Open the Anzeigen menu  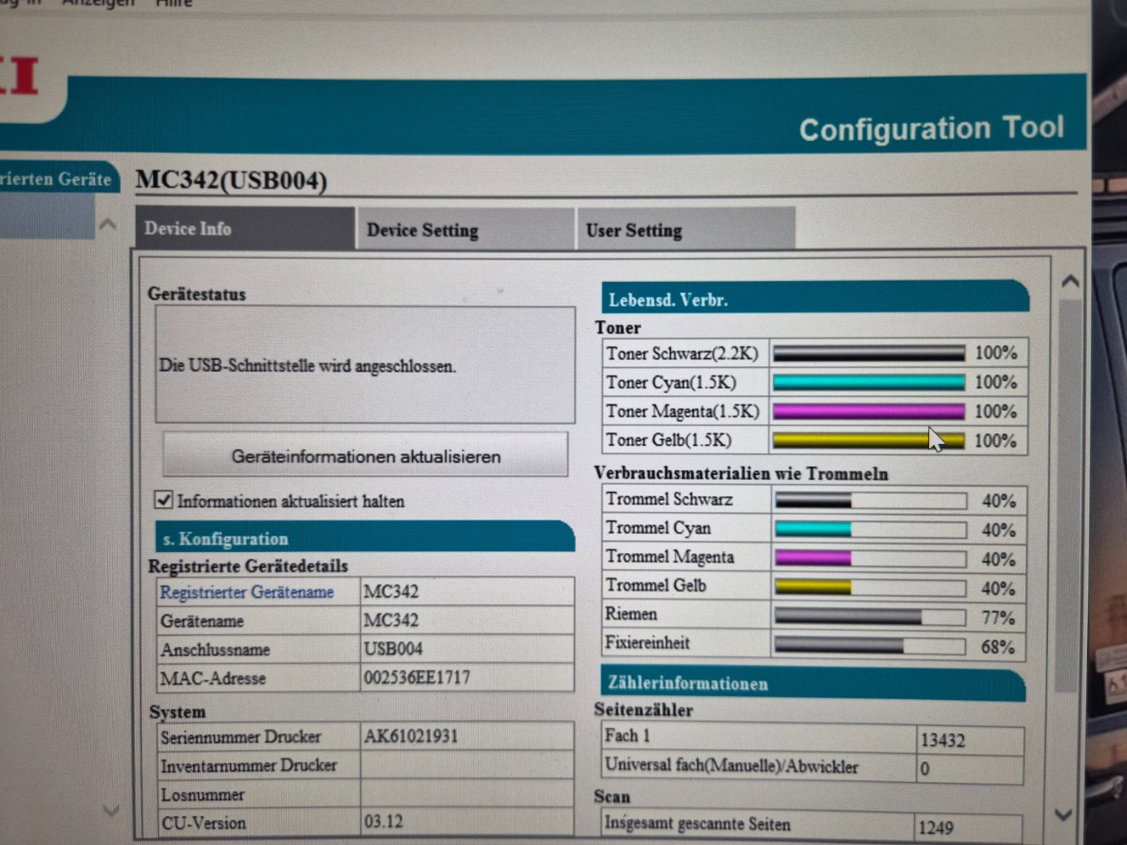click(x=98, y=3)
